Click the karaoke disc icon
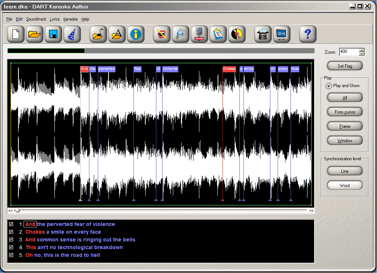 coord(237,34)
